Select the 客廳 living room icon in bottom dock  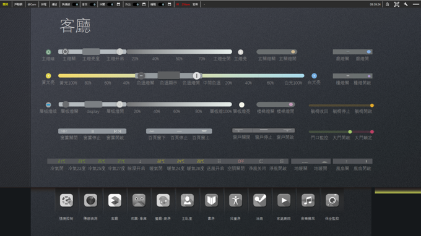[115, 200]
